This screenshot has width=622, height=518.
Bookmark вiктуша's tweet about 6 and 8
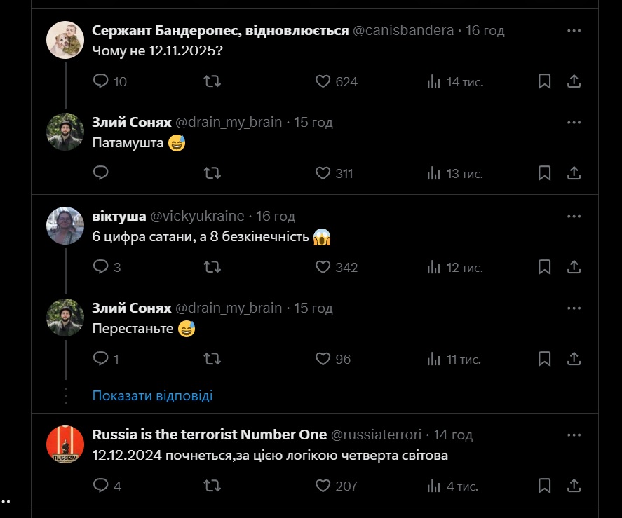point(544,267)
